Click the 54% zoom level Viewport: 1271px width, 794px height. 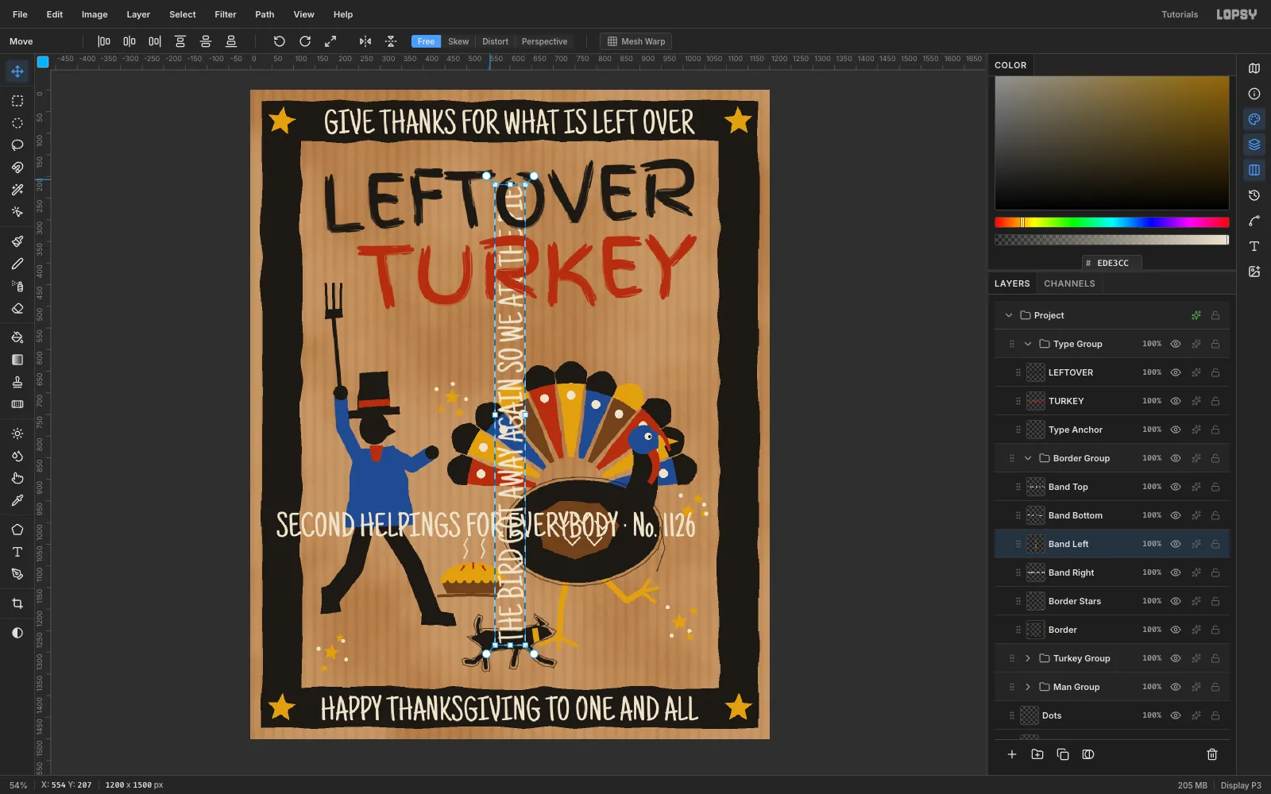coord(18,785)
